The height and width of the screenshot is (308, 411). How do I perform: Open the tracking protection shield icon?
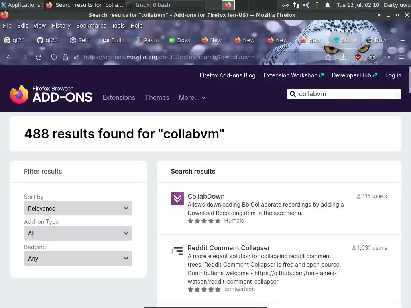point(54,57)
